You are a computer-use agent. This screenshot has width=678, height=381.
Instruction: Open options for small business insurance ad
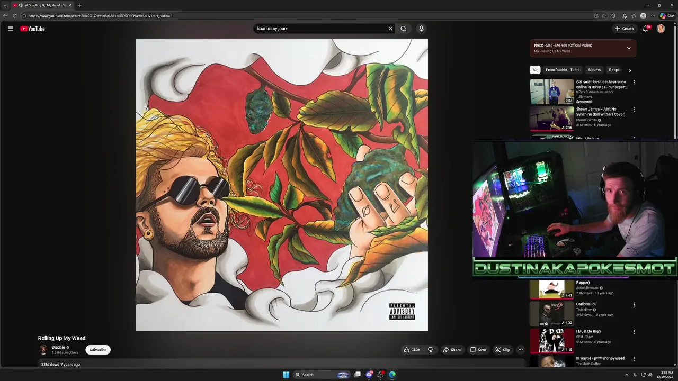point(634,83)
